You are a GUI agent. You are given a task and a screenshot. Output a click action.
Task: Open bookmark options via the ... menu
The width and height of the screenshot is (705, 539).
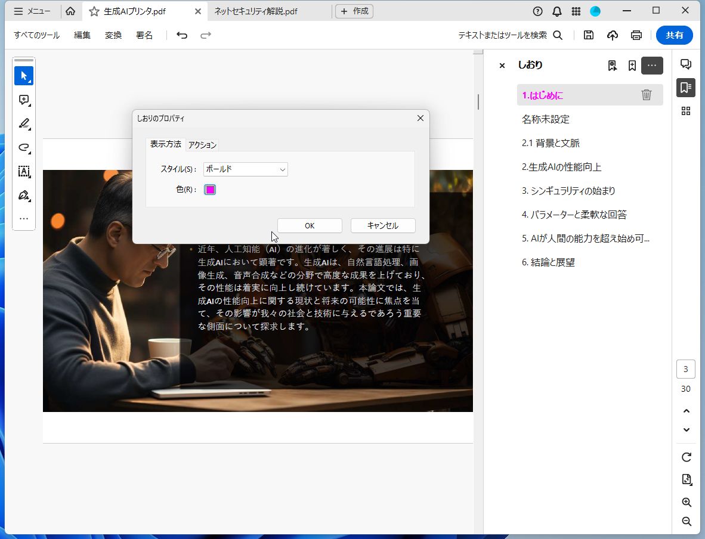652,66
